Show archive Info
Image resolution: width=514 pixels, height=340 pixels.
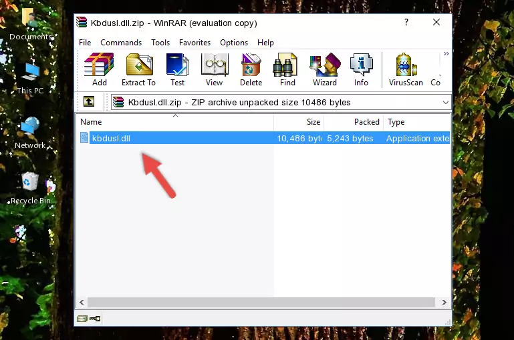pos(361,69)
